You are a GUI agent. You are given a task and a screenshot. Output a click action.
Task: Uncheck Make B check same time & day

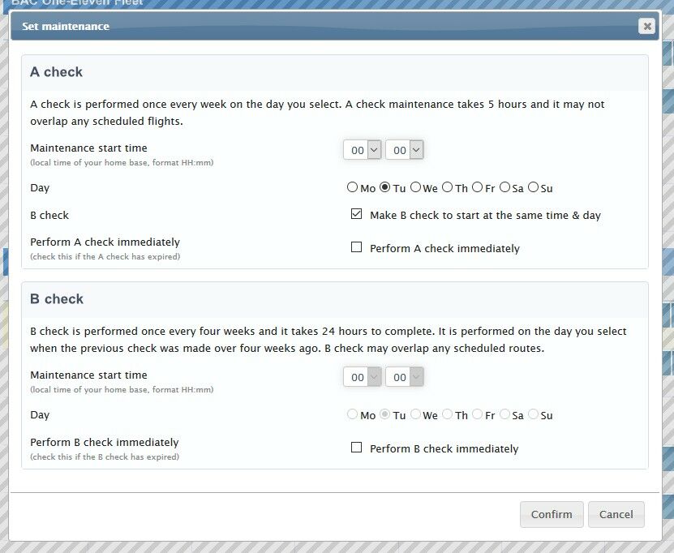pos(356,215)
